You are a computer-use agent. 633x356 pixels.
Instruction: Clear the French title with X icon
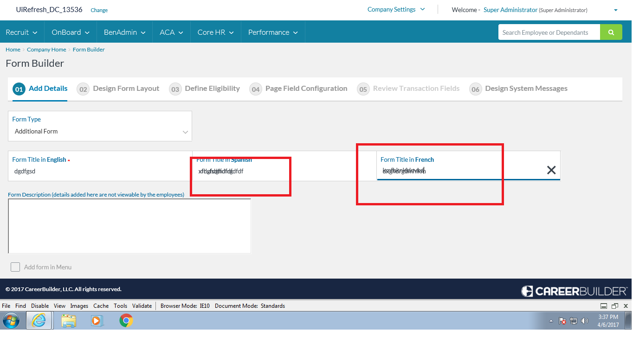[551, 170]
